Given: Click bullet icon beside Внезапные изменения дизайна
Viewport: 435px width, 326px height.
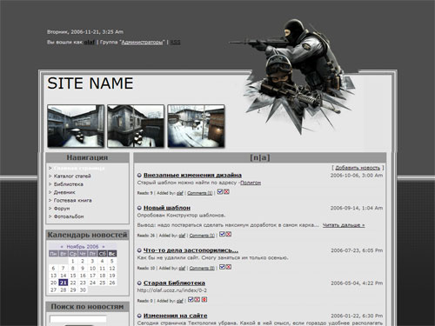Looking at the screenshot, I should point(139,176).
